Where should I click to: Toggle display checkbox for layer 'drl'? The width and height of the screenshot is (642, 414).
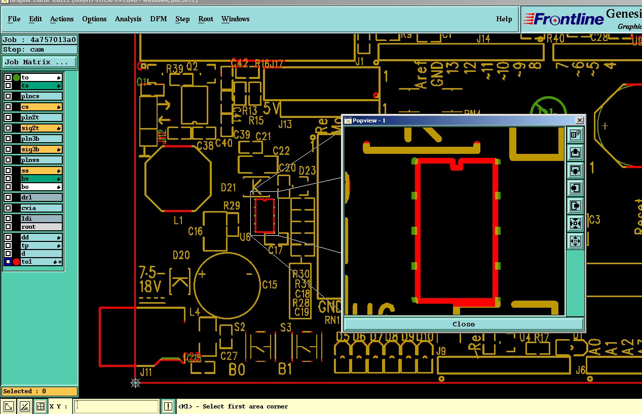(x=8, y=197)
